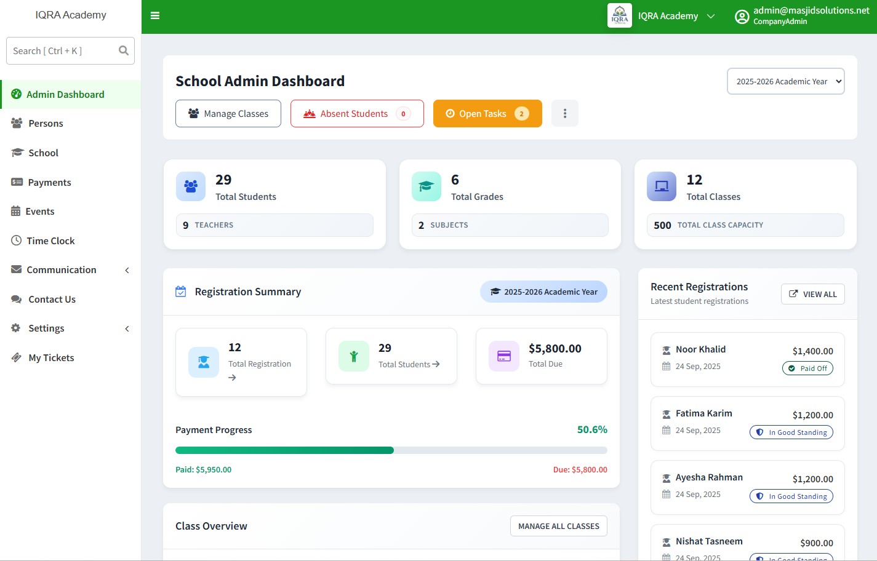The image size is (877, 561).
Task: Open Noor Khalid registration card name
Action: [700, 349]
